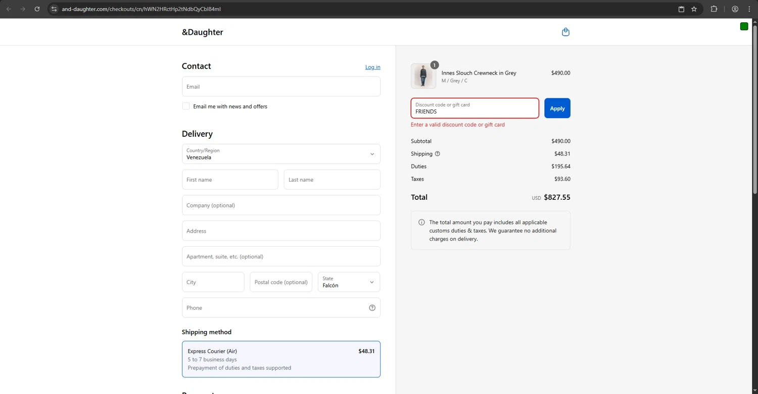Image resolution: width=758 pixels, height=394 pixels.
Task: Tick Email me with news and offers
Action: (x=186, y=106)
